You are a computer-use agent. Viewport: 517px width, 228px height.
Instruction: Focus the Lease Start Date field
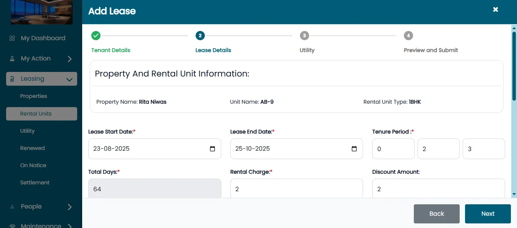155,149
